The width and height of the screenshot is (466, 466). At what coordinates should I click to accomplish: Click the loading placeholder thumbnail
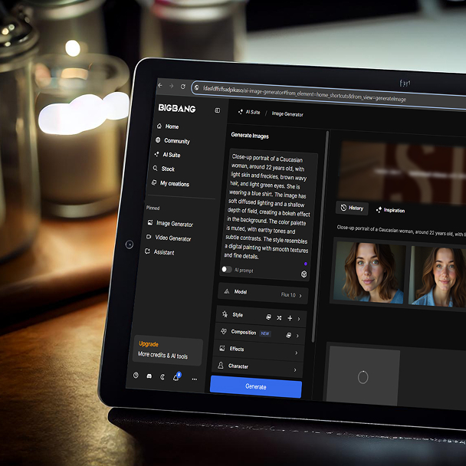coord(363,377)
